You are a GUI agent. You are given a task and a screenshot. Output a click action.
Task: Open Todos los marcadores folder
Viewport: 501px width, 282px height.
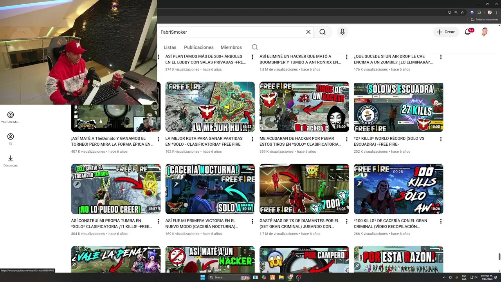484,20
